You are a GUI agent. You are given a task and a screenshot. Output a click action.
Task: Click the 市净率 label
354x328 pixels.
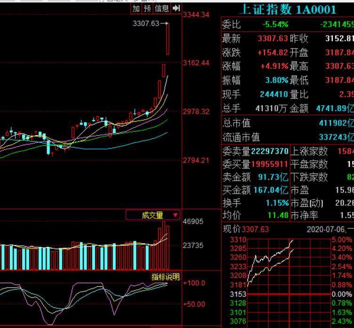coord(304,216)
